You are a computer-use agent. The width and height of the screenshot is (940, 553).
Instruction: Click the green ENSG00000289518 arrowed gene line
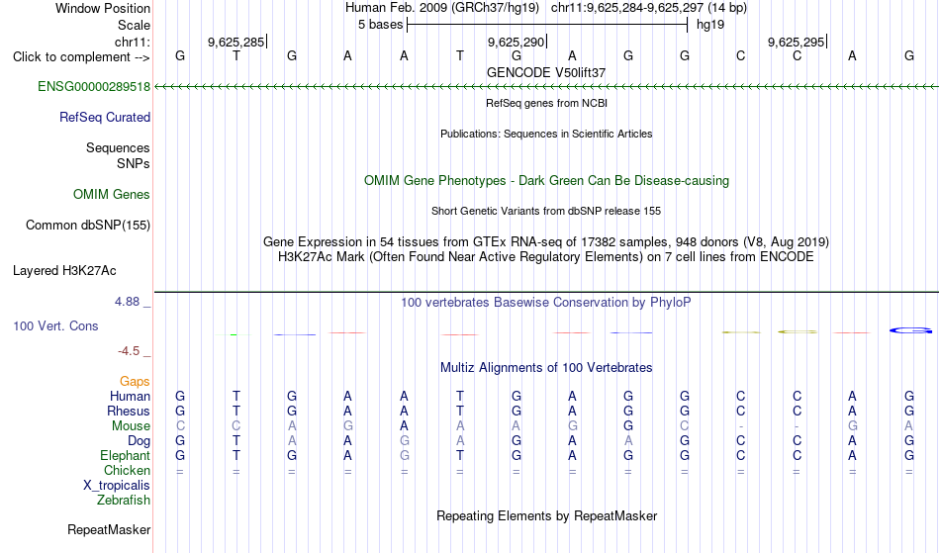[x=546, y=87]
